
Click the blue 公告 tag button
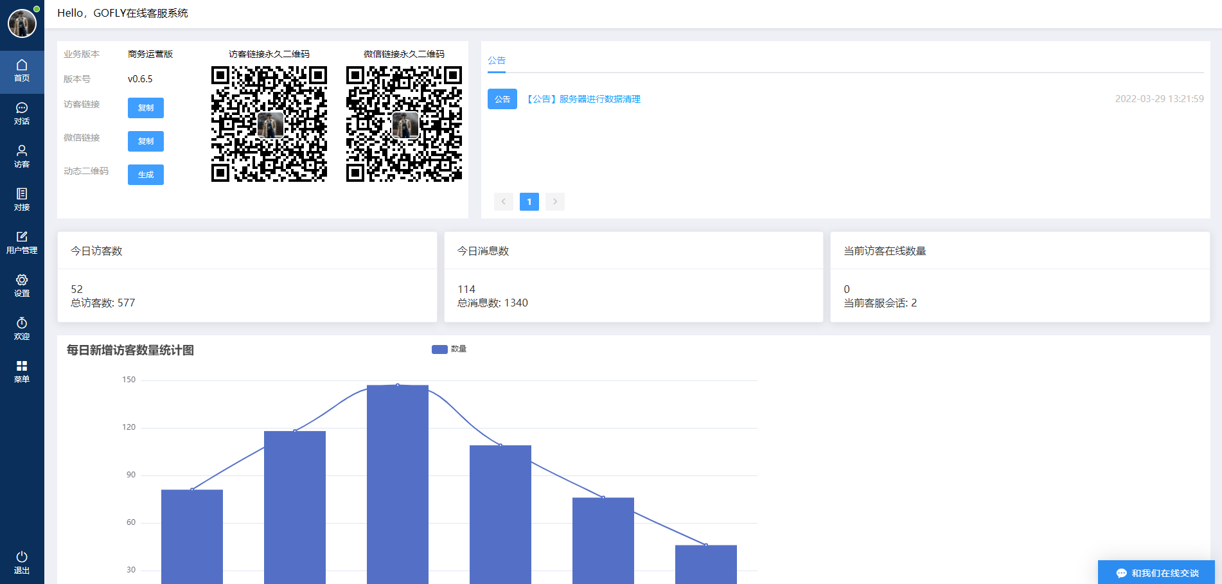click(502, 99)
